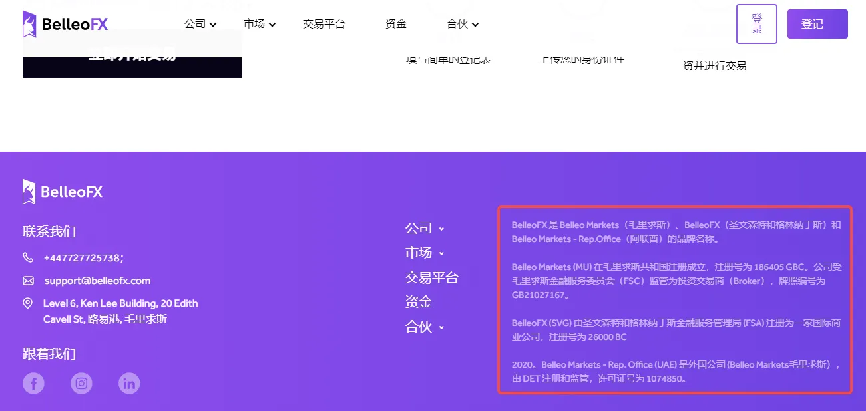Click the Ken Lee Building address text
Image resolution: width=866 pixels, height=411 pixels.
coord(120,311)
